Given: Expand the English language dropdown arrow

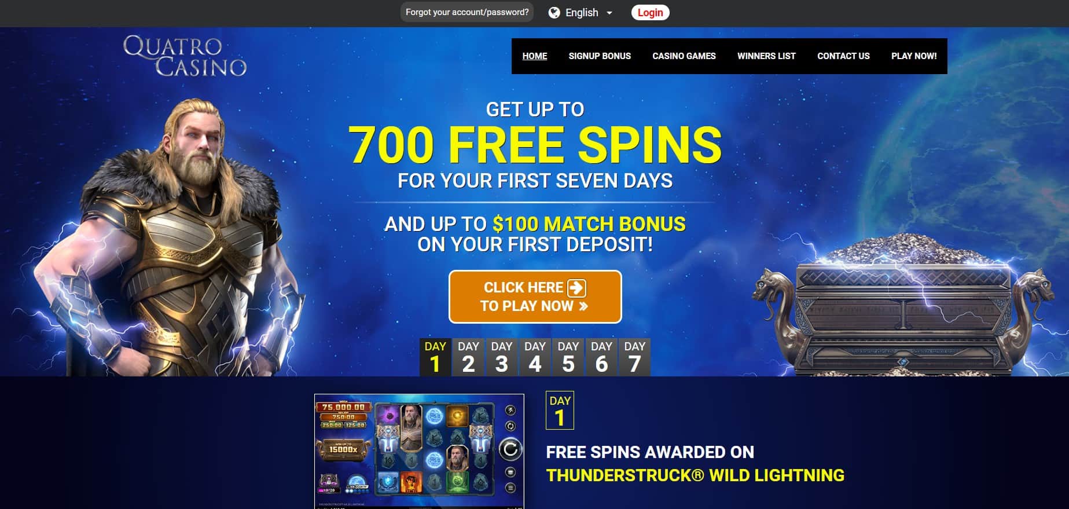Looking at the screenshot, I should pyautogui.click(x=609, y=13).
